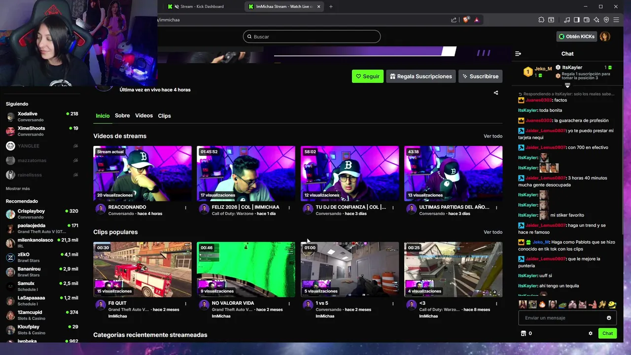Open ULTIMAS PARTIDAS DEL AÑO video thumbnail

(453, 173)
